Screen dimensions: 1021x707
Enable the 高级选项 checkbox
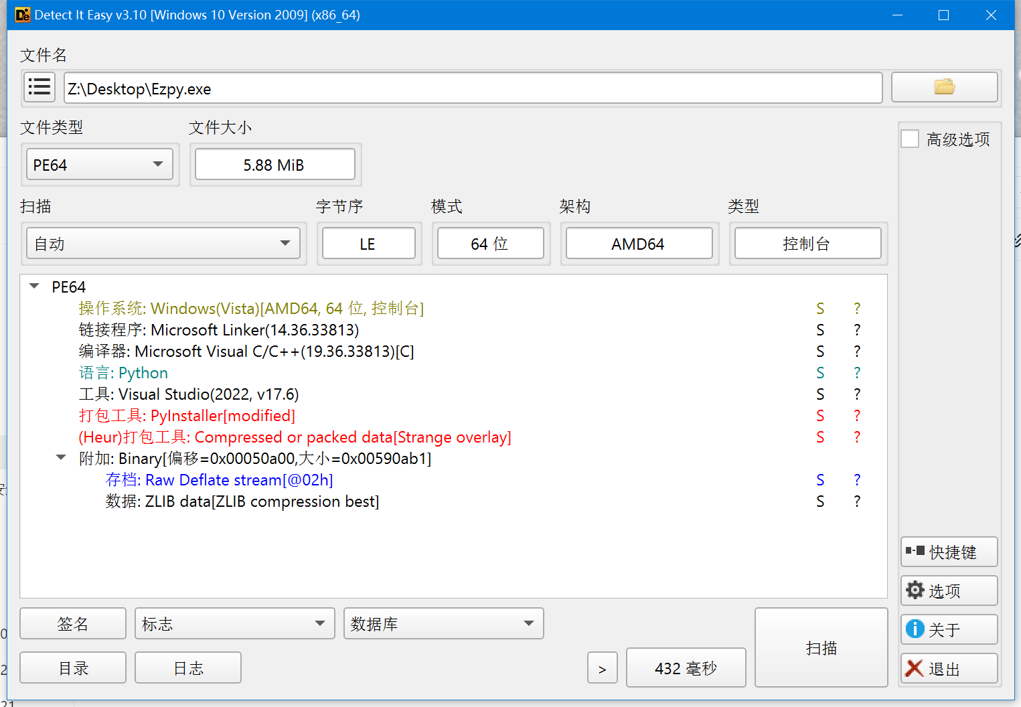pyautogui.click(x=910, y=139)
